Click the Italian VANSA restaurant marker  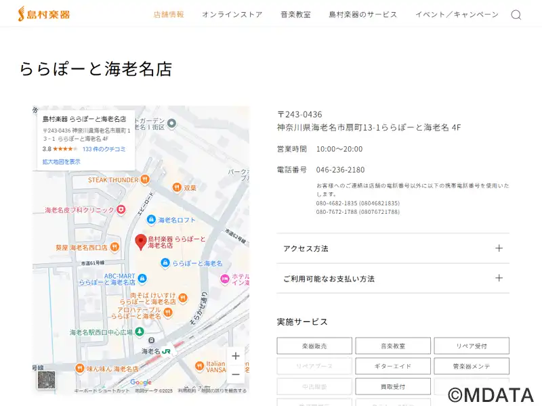(x=199, y=366)
